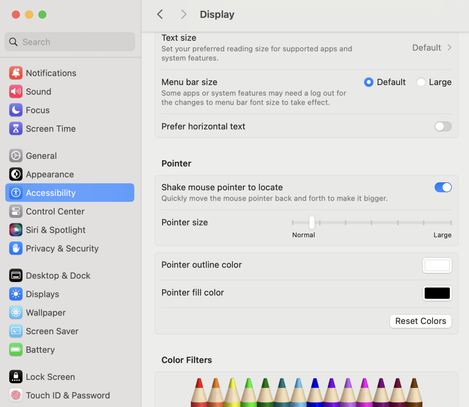
Task: Click the red close window button
Action: pos(16,14)
